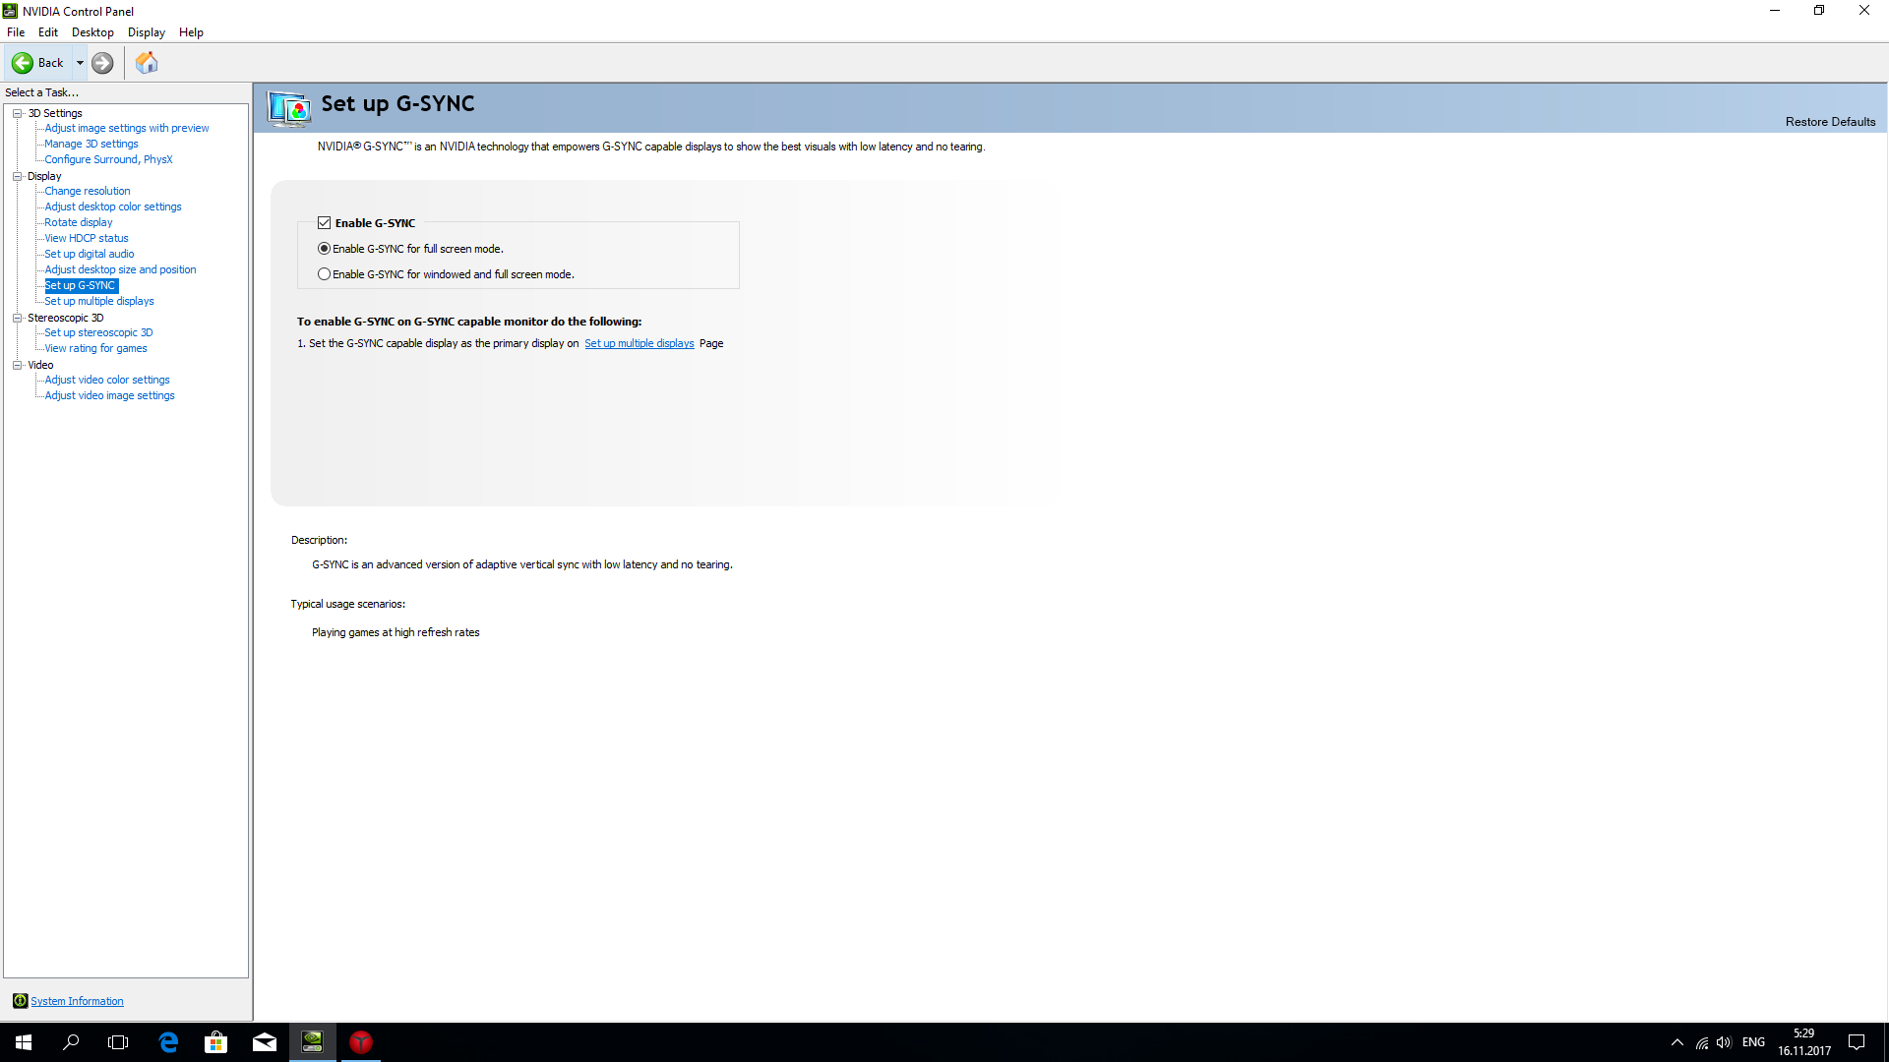Open the Action Center notifications icon
Viewport: 1889px width, 1062px height.
(x=1857, y=1042)
